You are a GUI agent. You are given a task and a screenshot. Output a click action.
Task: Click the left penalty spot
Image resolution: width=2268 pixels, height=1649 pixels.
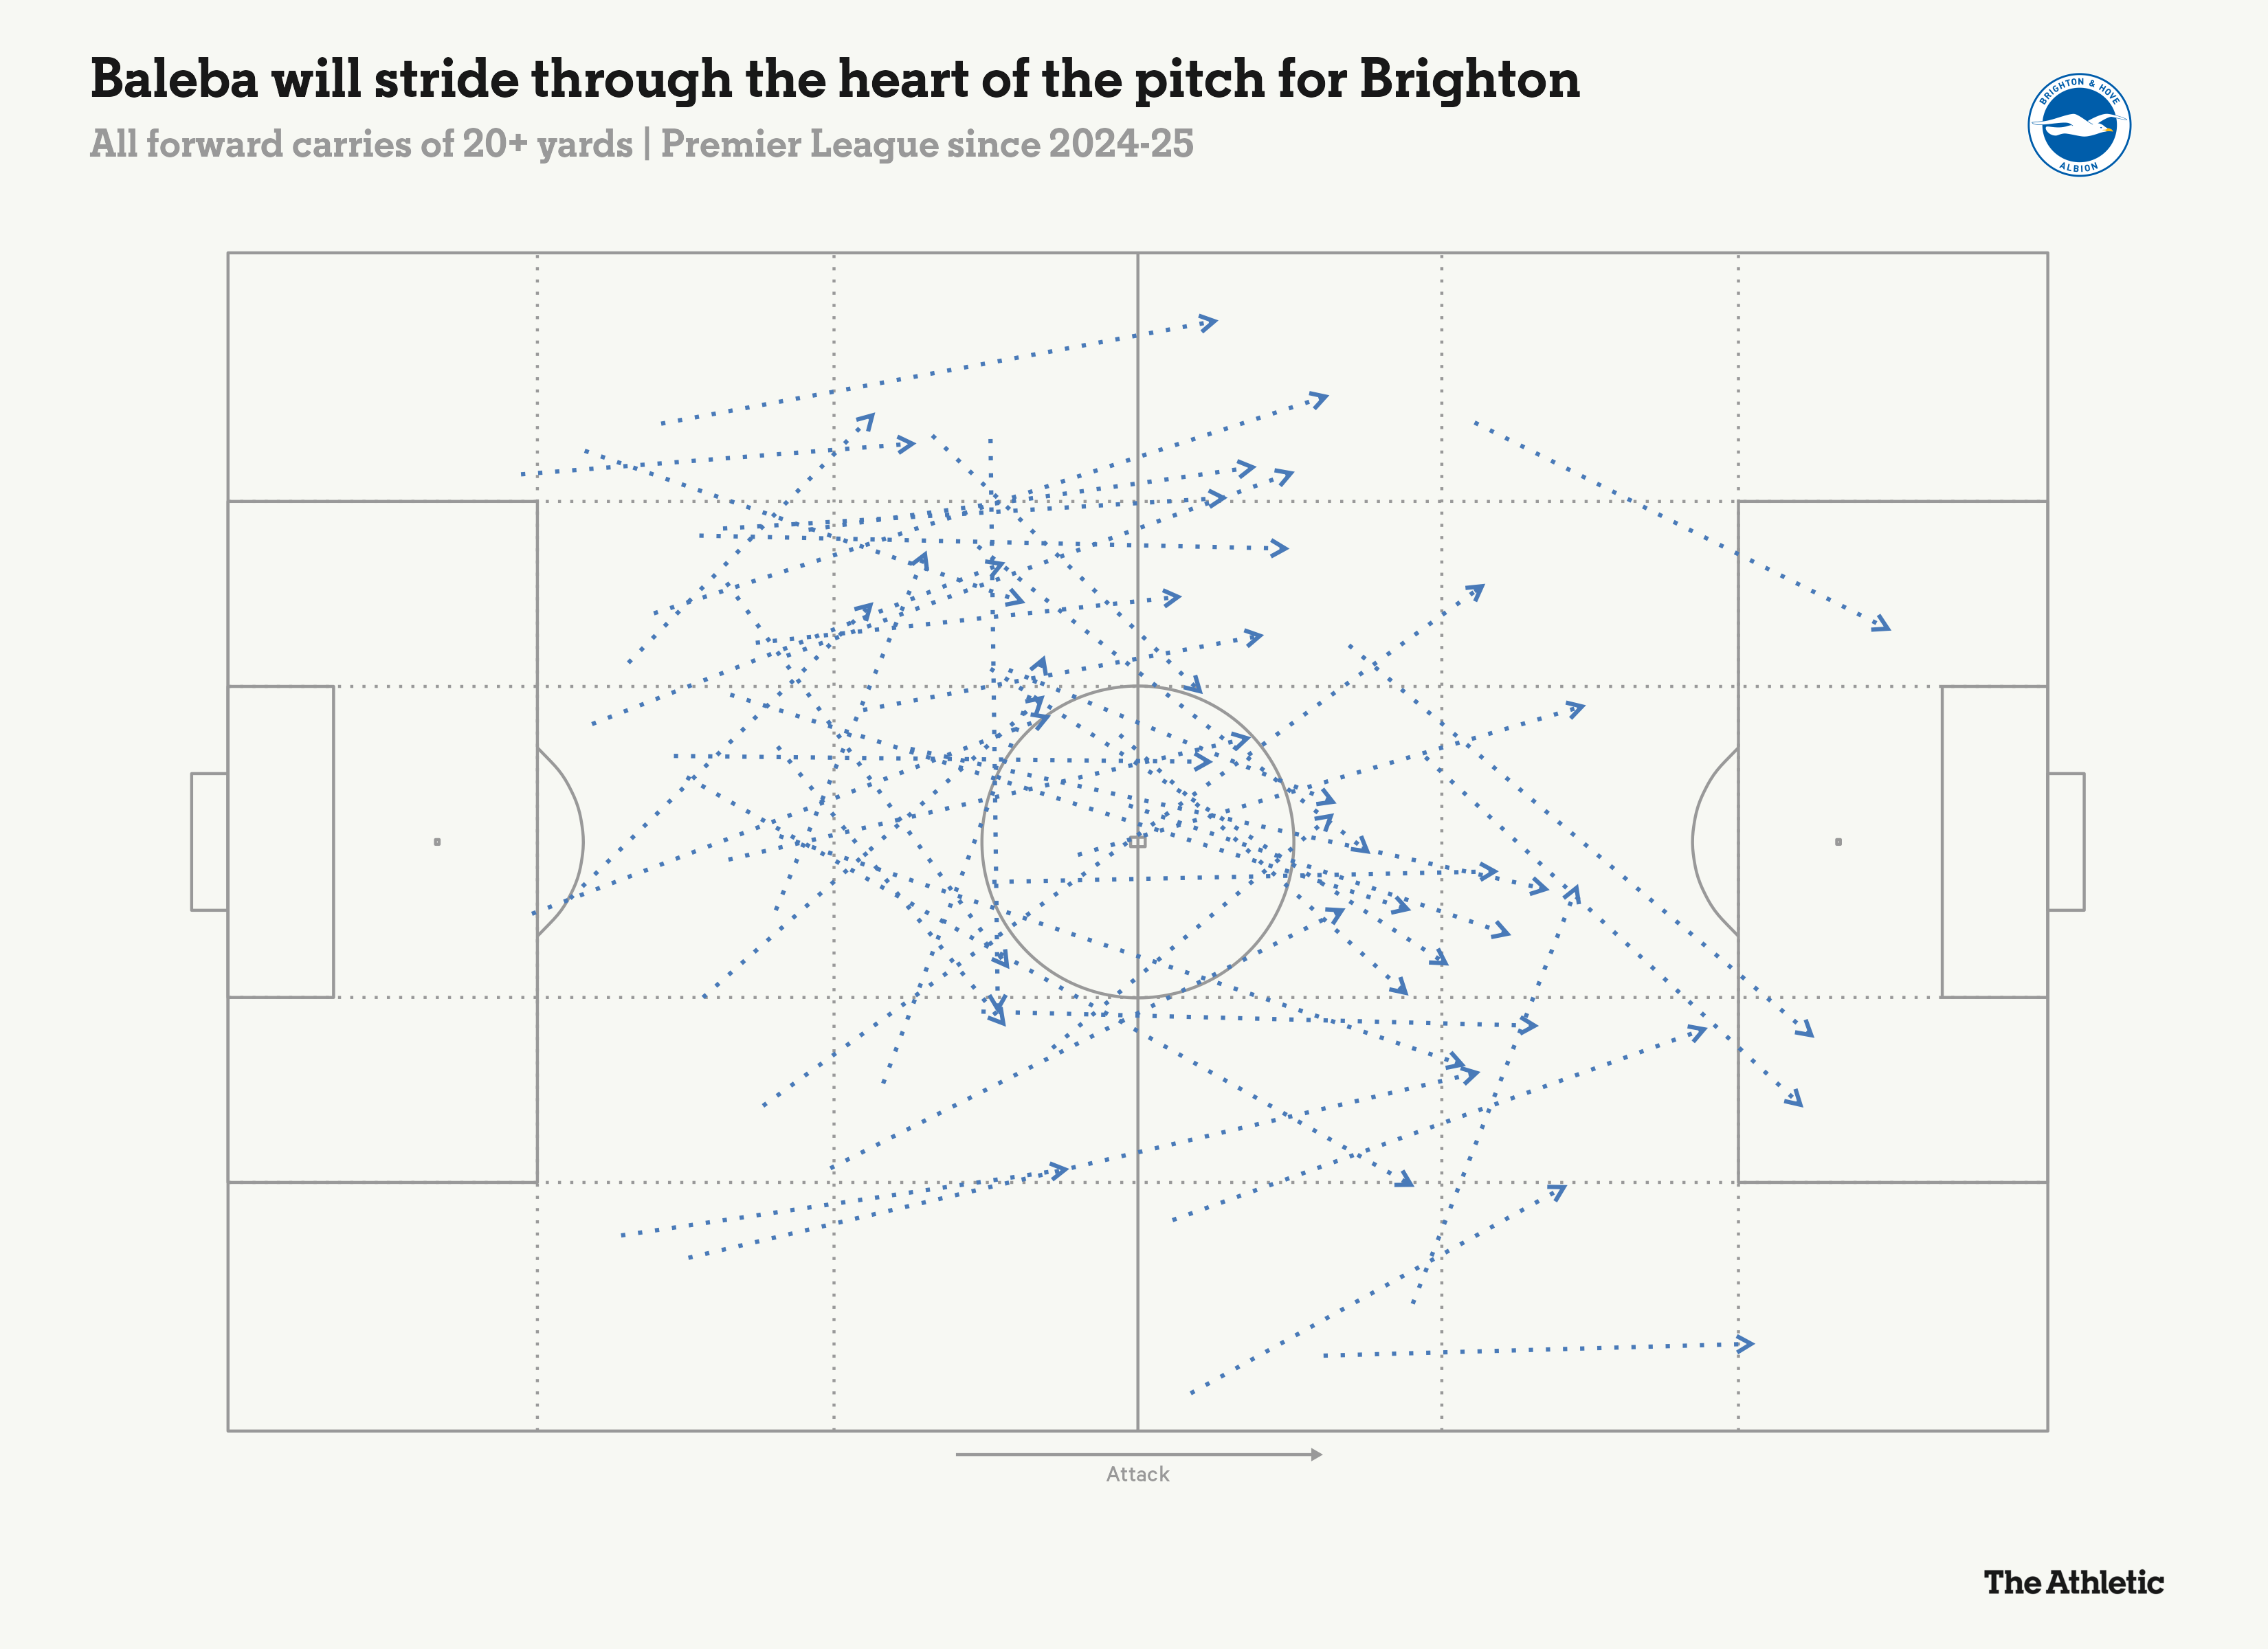pyautogui.click(x=437, y=842)
